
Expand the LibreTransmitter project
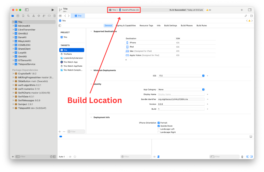[x=13, y=30]
